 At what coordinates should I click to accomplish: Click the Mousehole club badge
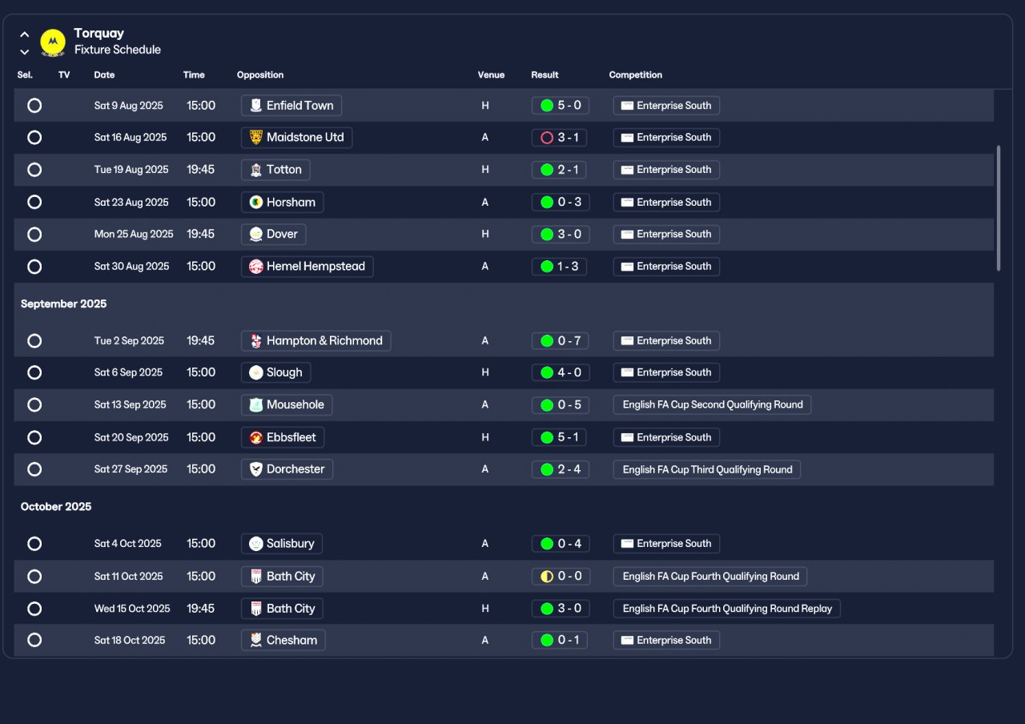255,404
